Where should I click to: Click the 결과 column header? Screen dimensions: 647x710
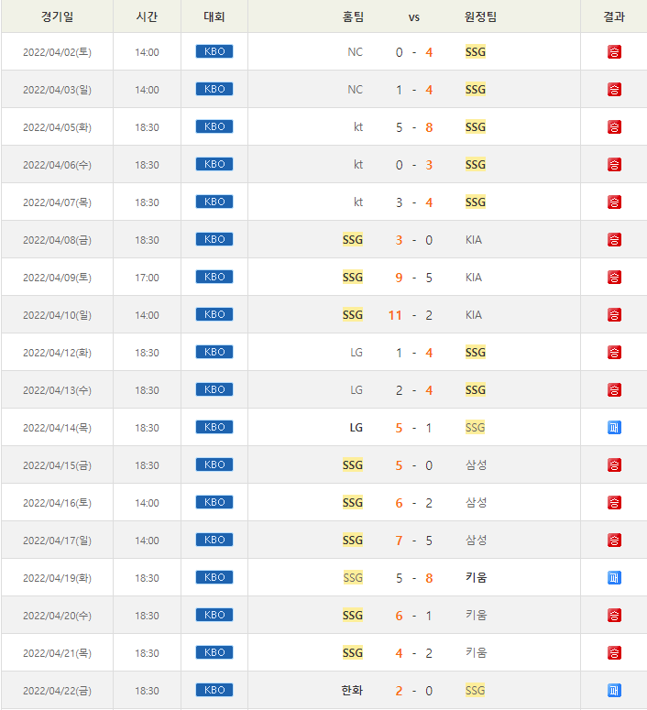click(614, 16)
